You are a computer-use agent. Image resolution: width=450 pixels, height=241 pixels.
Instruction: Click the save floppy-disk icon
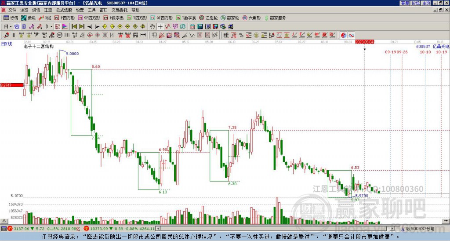pyautogui.click(x=215, y=27)
